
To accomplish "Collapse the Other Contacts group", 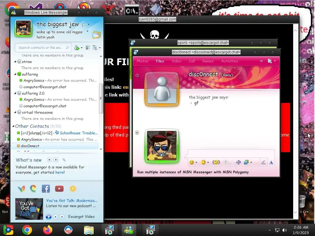I will 13,126.
